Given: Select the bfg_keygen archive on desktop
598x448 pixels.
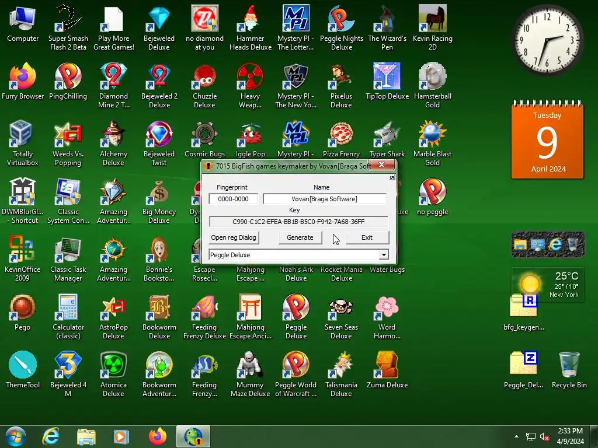Looking at the screenshot, I should pos(524,313).
